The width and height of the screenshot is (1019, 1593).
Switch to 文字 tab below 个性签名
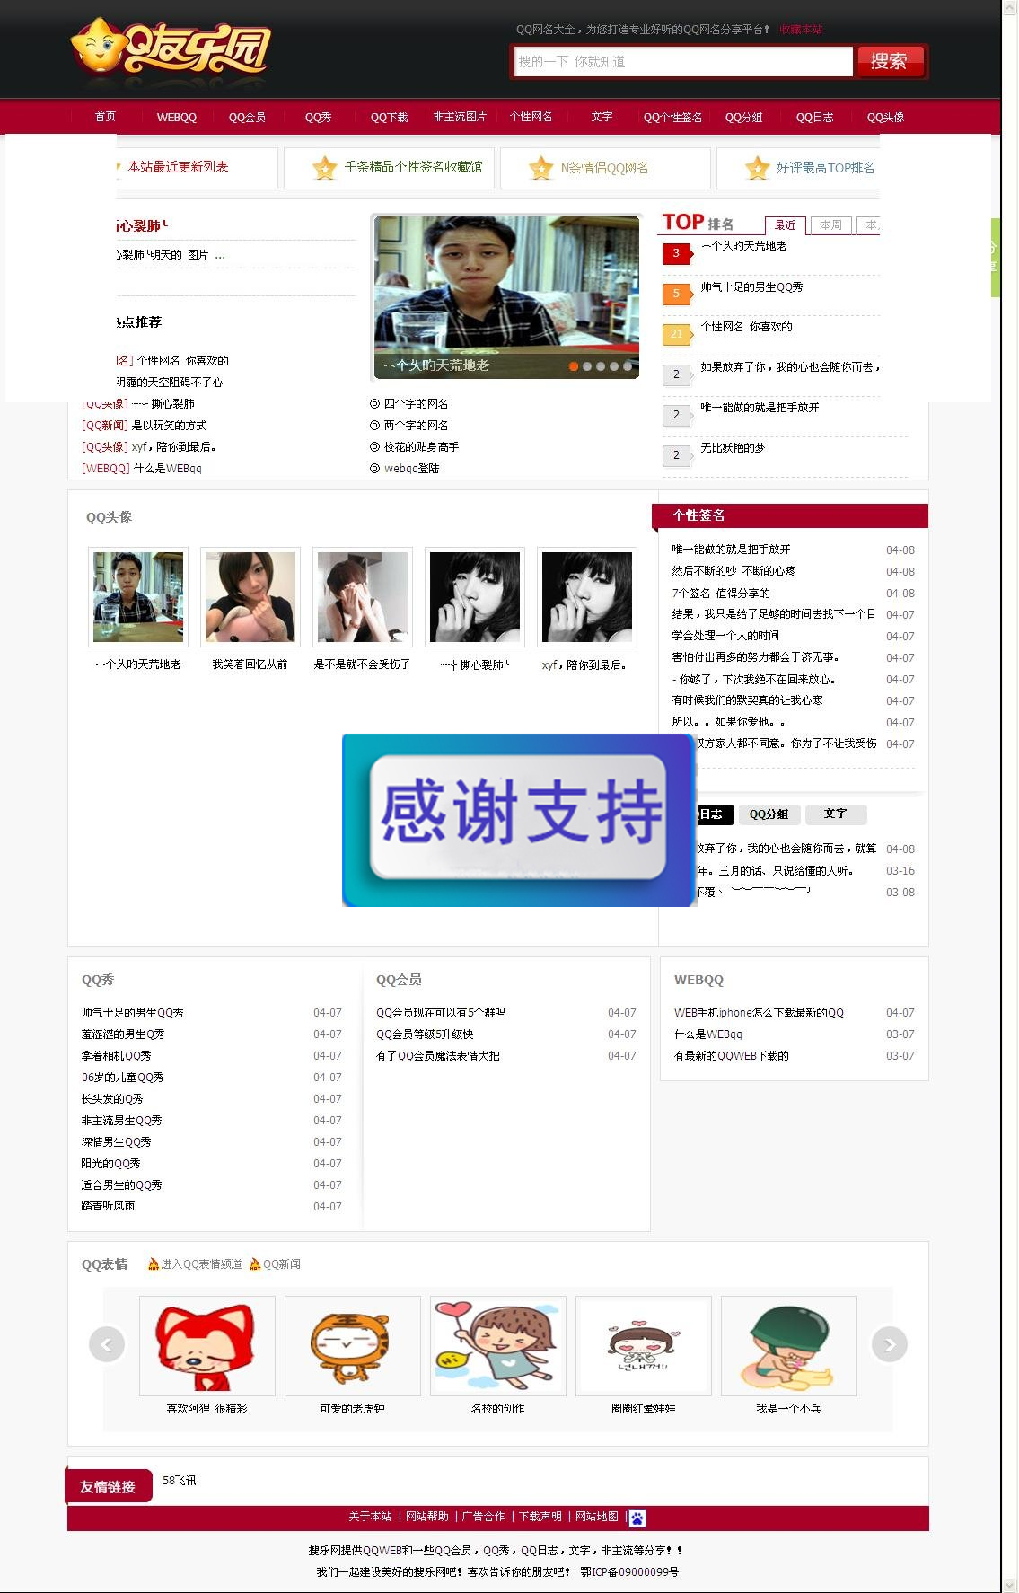836,814
